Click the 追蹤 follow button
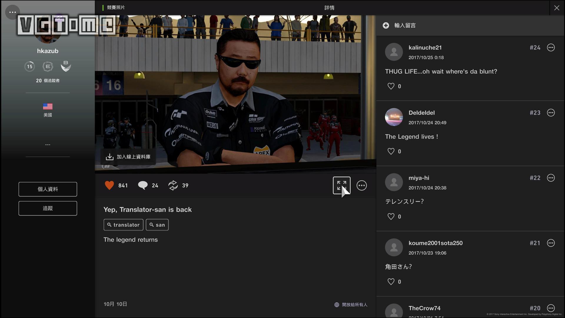Screen dimensions: 565x318 (48, 208)
